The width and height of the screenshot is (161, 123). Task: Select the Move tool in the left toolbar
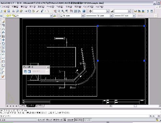3,40
